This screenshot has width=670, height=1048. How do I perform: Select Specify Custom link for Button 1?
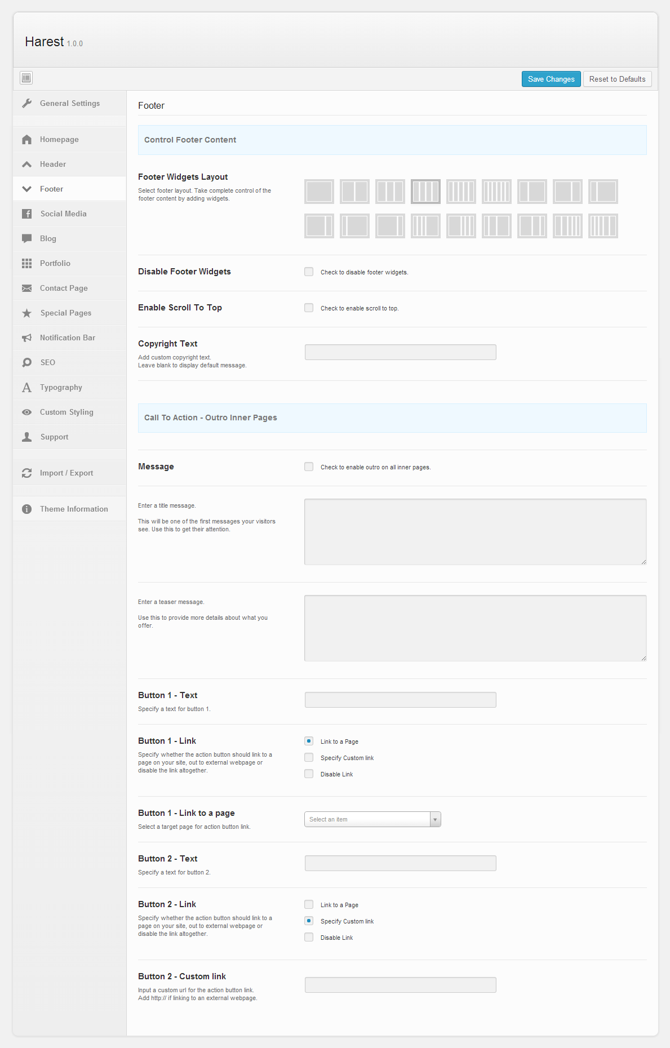point(309,758)
